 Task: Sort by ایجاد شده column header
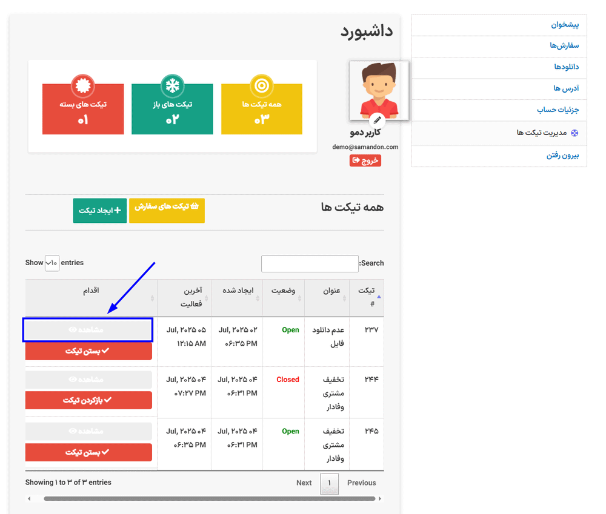(x=237, y=297)
